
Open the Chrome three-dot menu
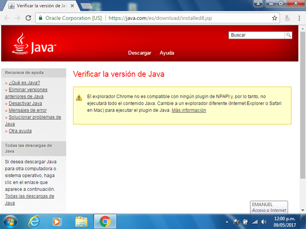pos(299,18)
